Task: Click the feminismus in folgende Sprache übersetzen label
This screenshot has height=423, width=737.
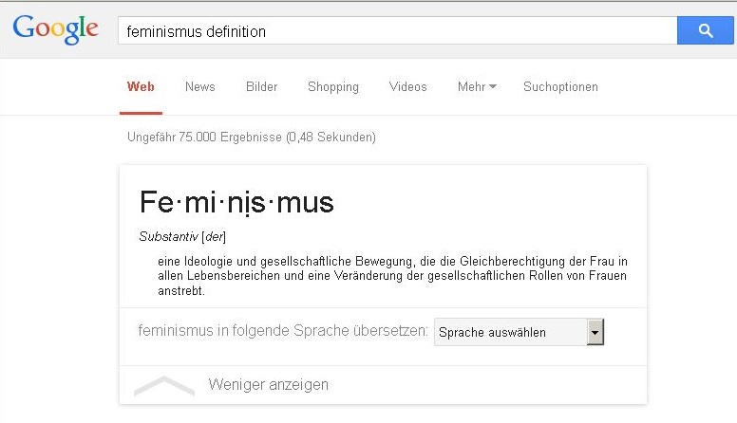Action: click(283, 330)
